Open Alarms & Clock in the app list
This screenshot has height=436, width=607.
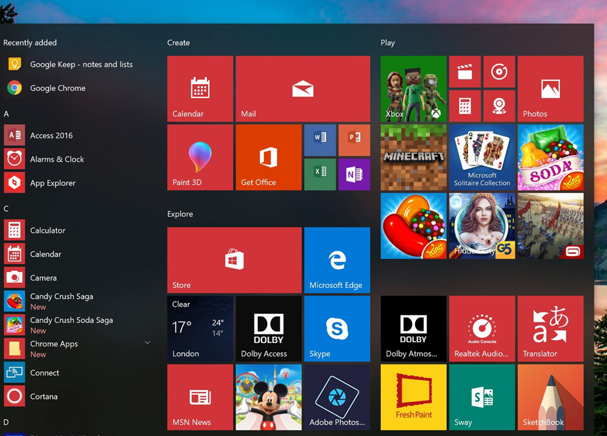coord(57,159)
